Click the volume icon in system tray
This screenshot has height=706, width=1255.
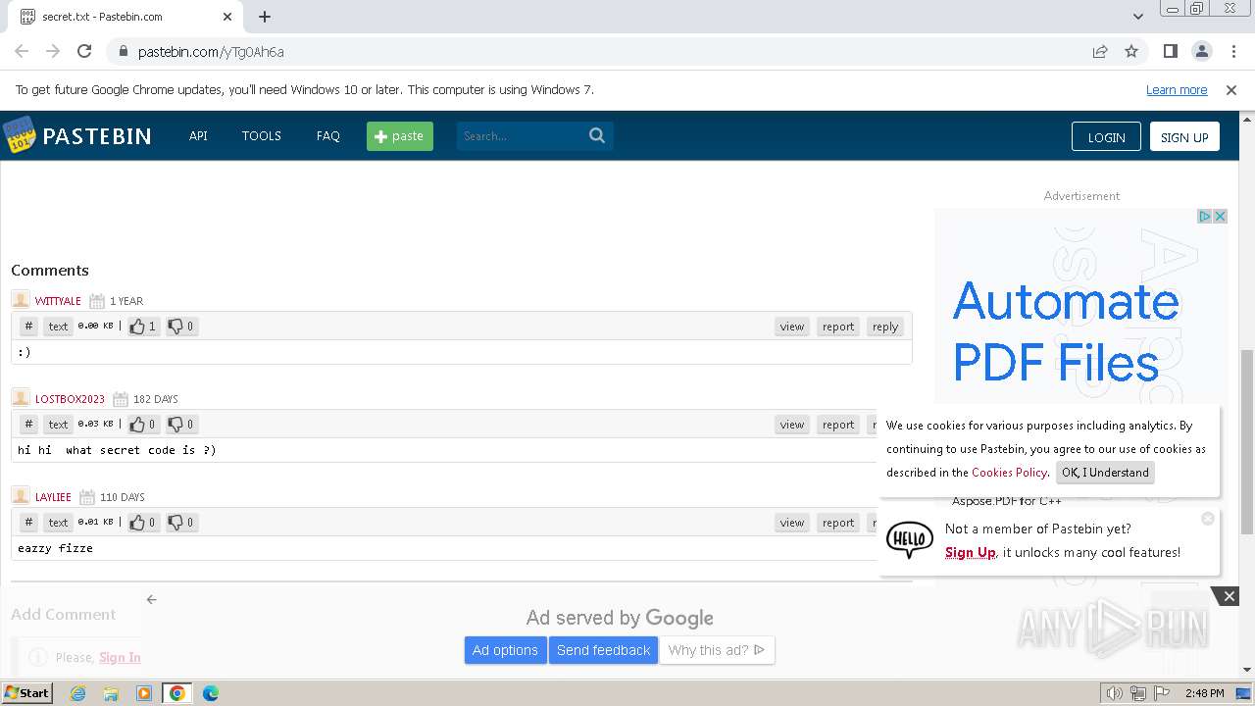[1114, 693]
